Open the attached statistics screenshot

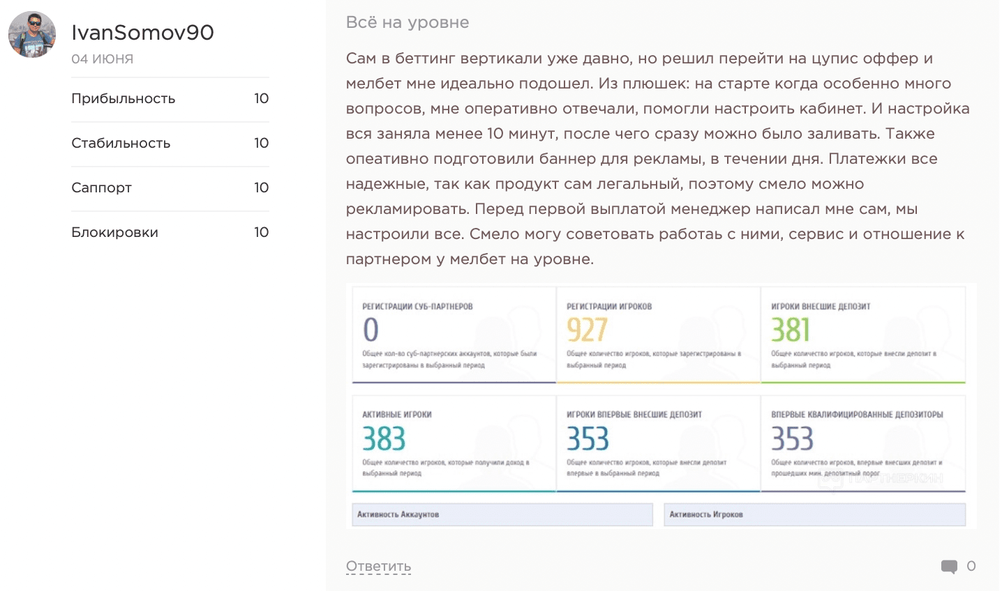click(x=661, y=406)
